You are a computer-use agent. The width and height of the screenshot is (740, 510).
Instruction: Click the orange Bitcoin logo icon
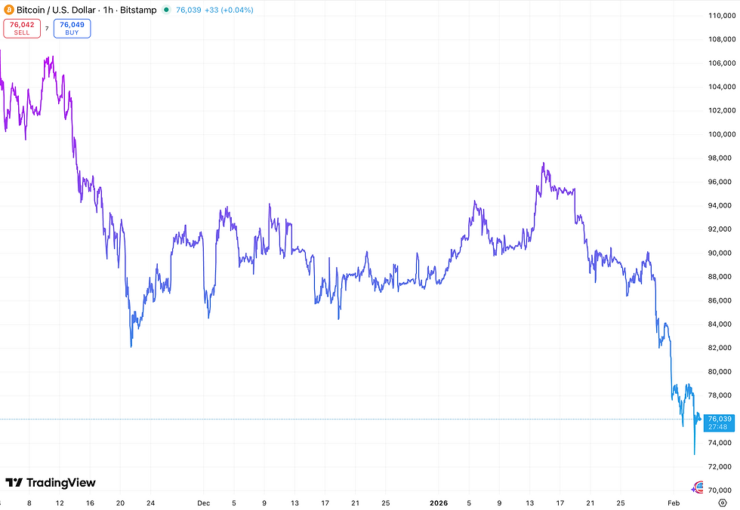(8, 9)
